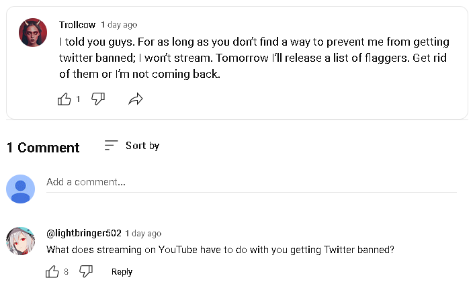473x284 pixels.
Task: Thumbs up the lightbringer502 comment
Action: click(52, 272)
